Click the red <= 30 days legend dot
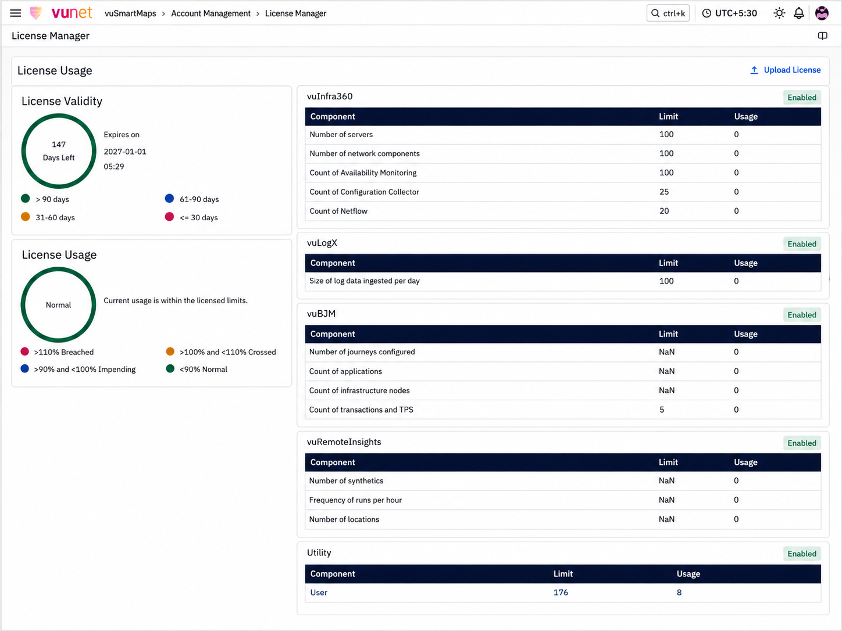 coord(169,217)
